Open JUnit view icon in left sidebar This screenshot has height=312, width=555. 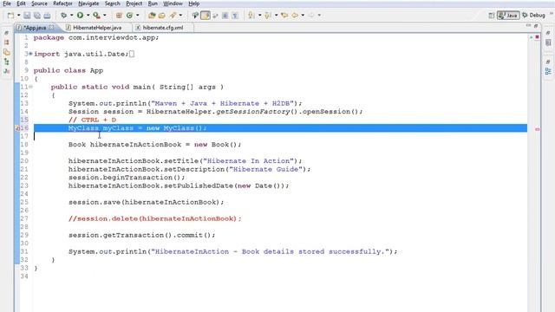[7, 71]
